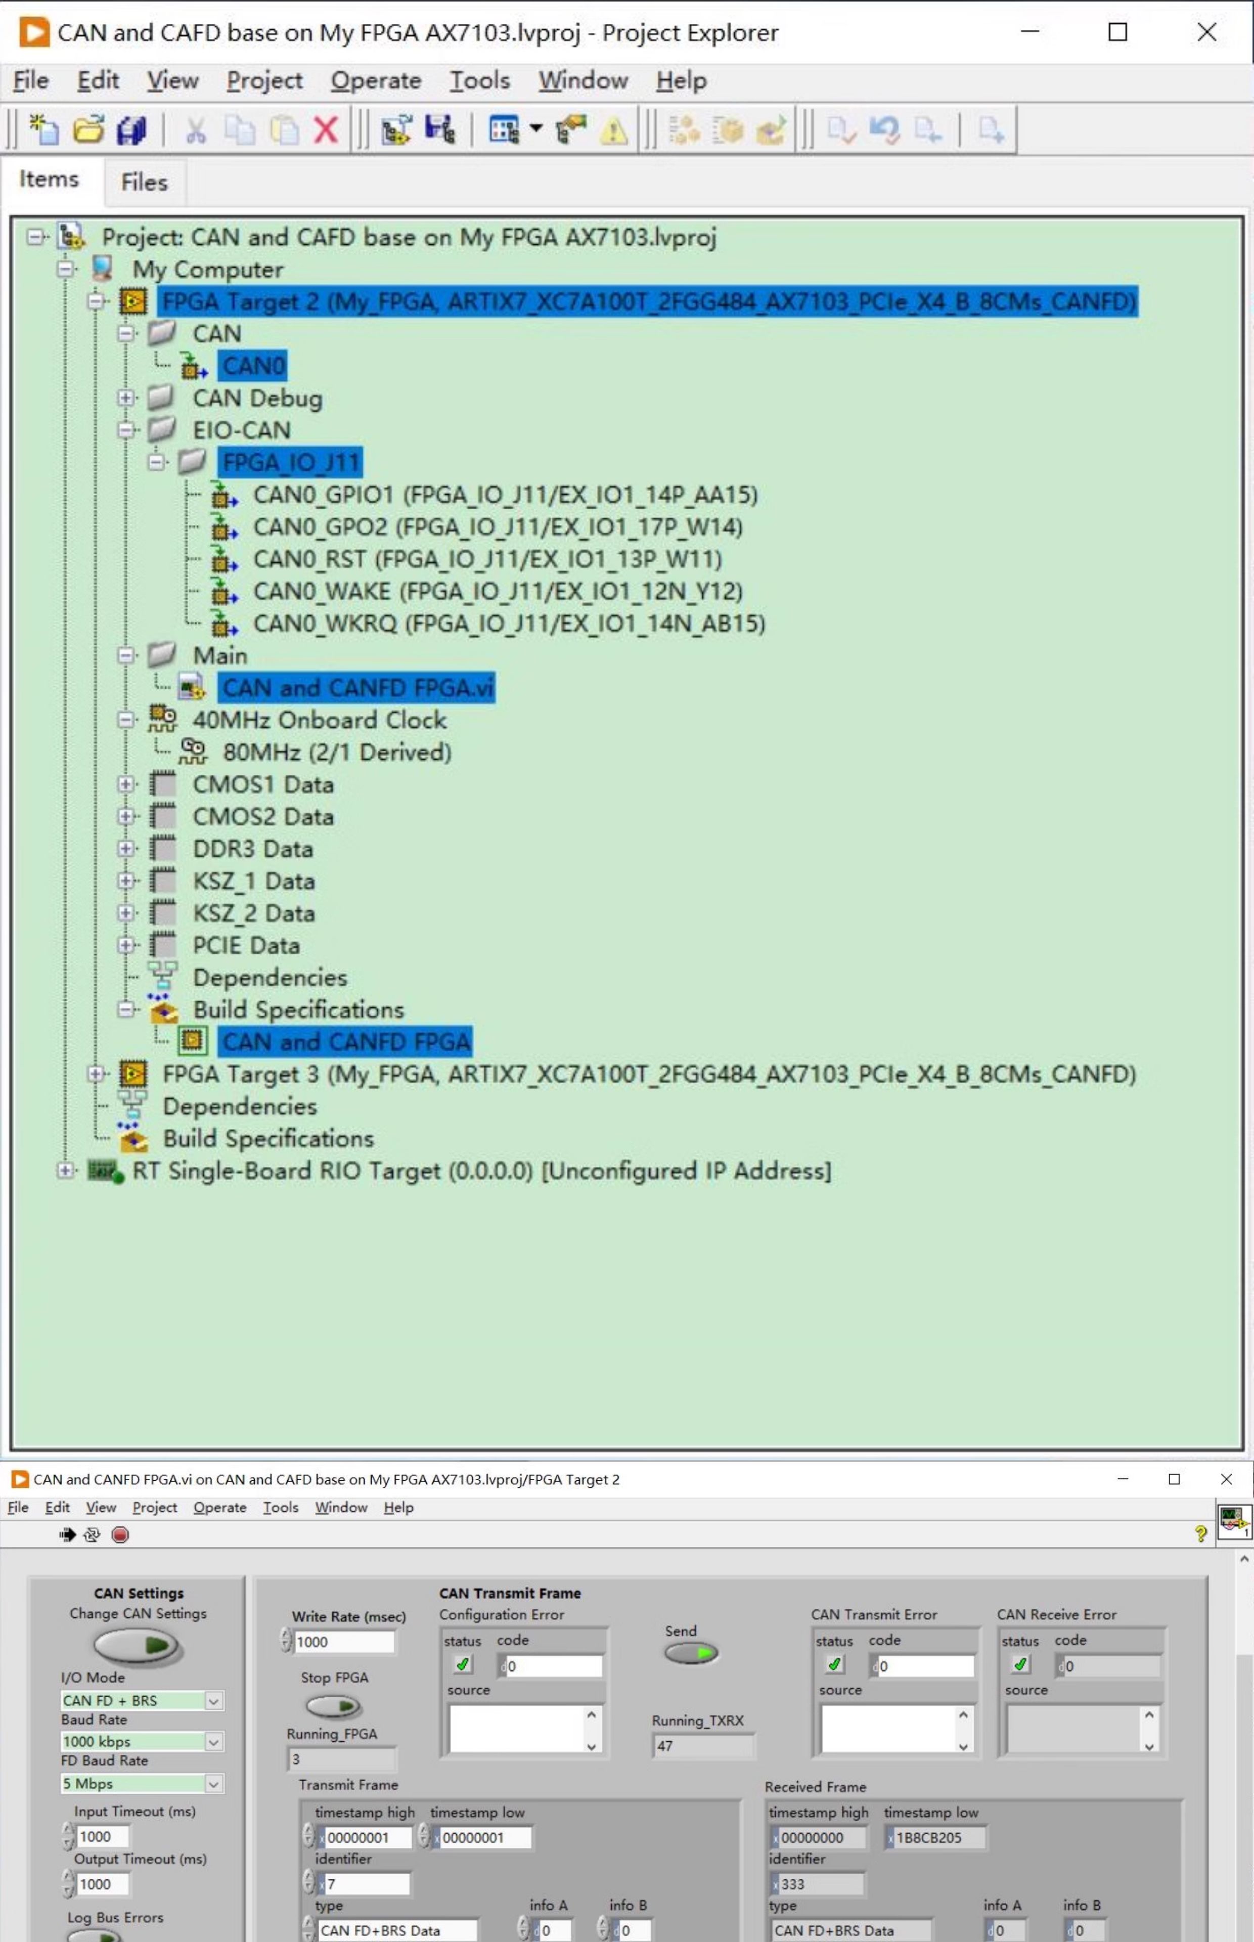Image resolution: width=1254 pixels, height=1942 pixels.
Task: Click the red Abort Execution button
Action: [x=120, y=1535]
